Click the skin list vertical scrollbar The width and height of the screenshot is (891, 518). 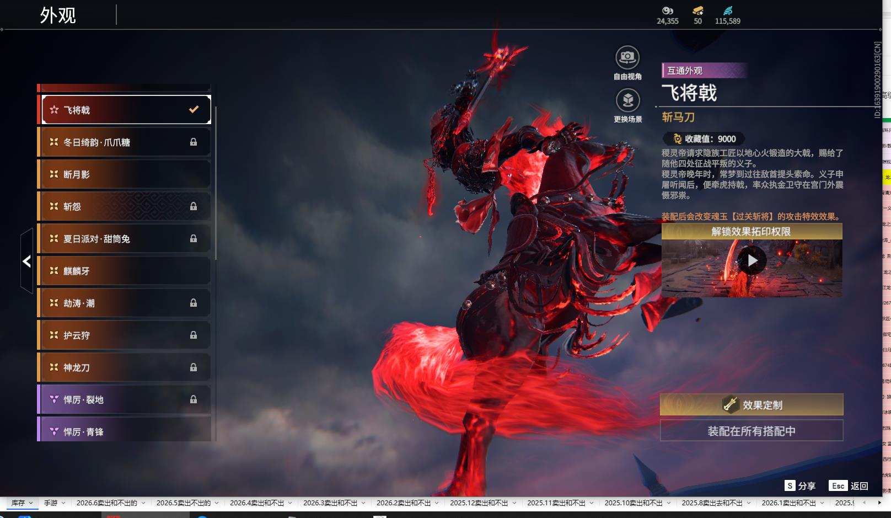(x=216, y=183)
